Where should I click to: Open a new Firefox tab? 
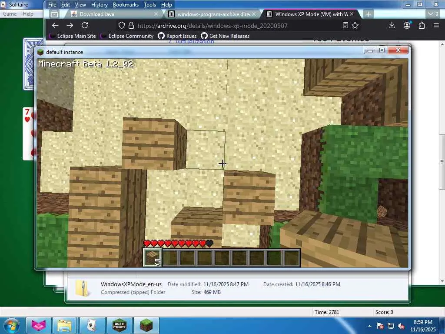(x=368, y=14)
